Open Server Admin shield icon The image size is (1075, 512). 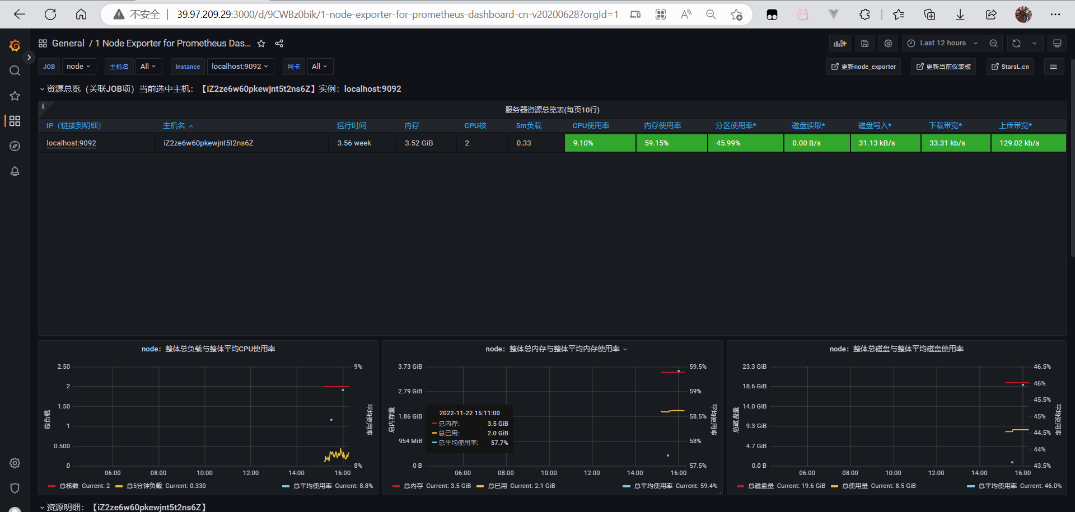(x=15, y=488)
